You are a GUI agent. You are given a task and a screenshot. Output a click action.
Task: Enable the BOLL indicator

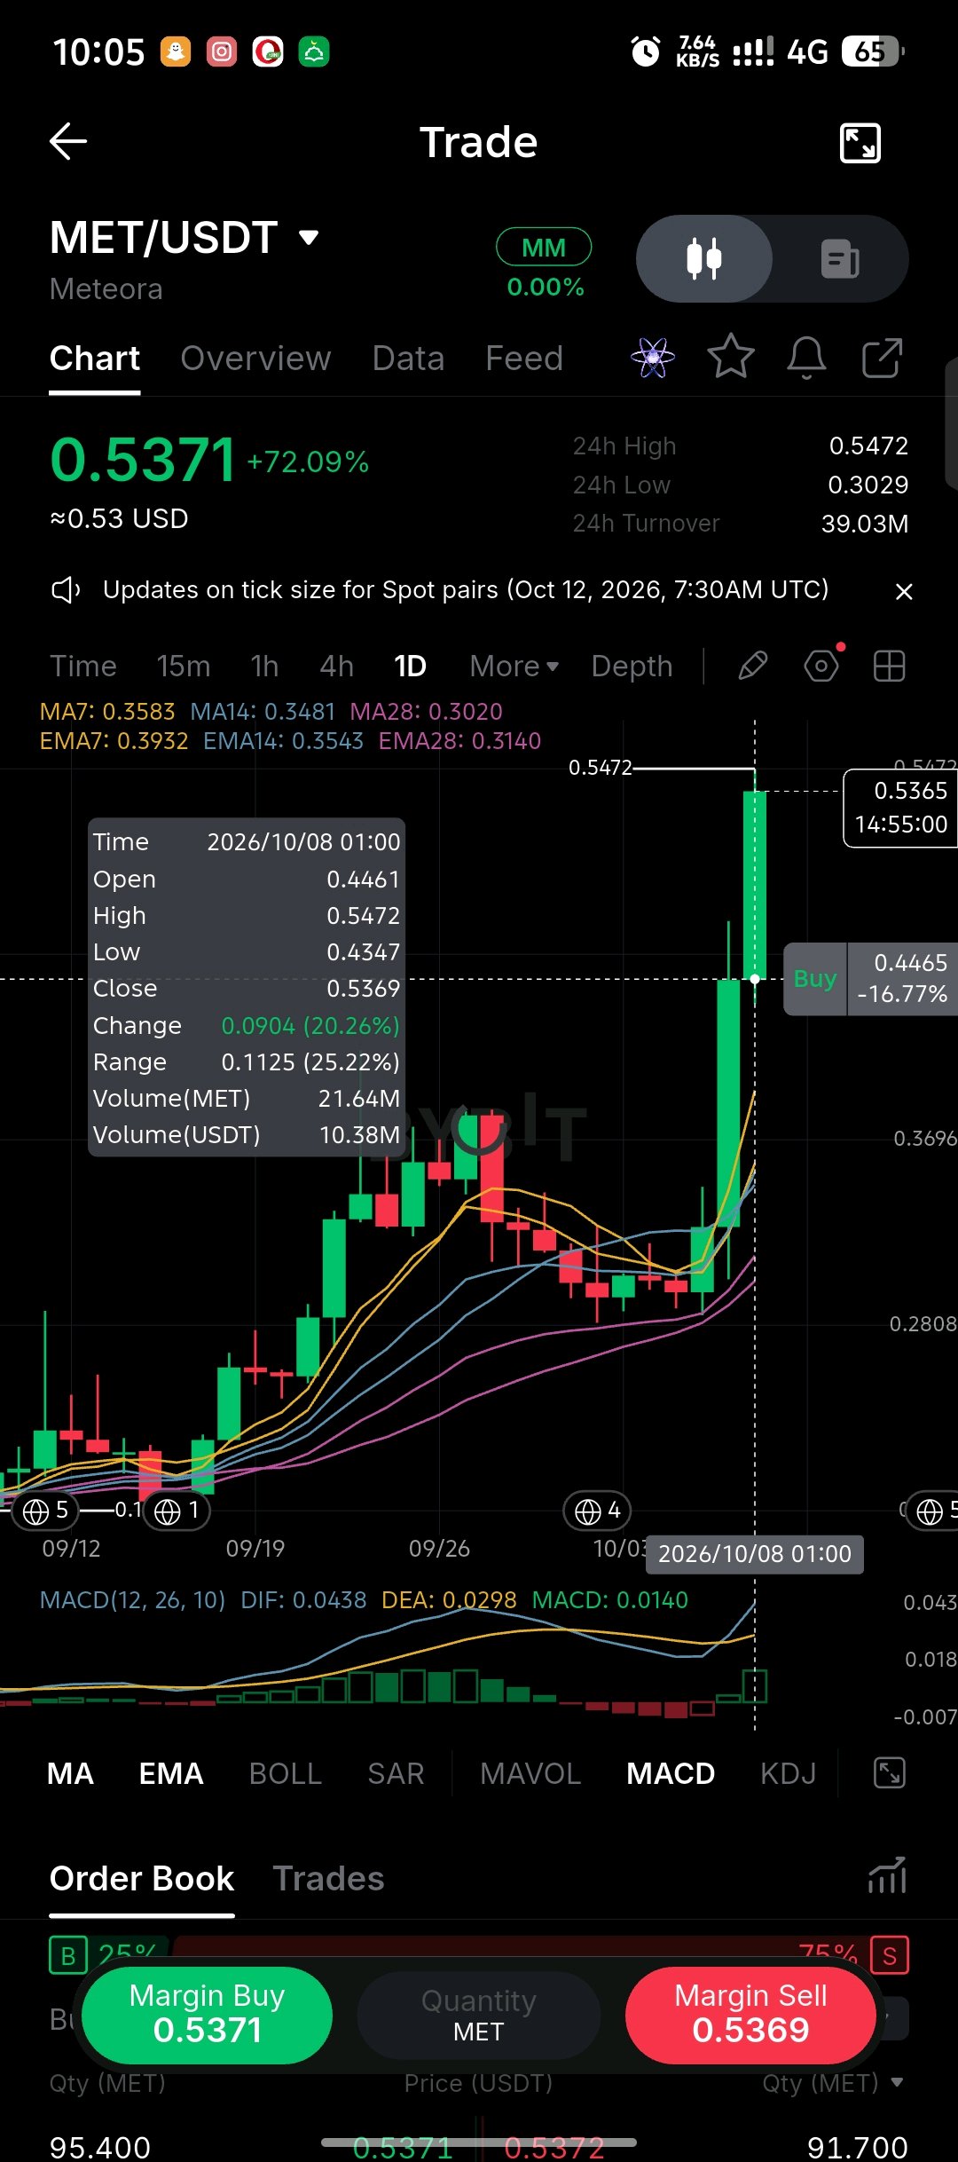[286, 1773]
